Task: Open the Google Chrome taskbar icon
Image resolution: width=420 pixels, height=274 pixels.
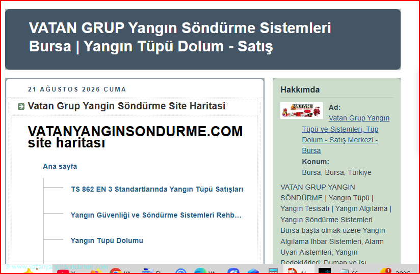Action: click(115, 270)
